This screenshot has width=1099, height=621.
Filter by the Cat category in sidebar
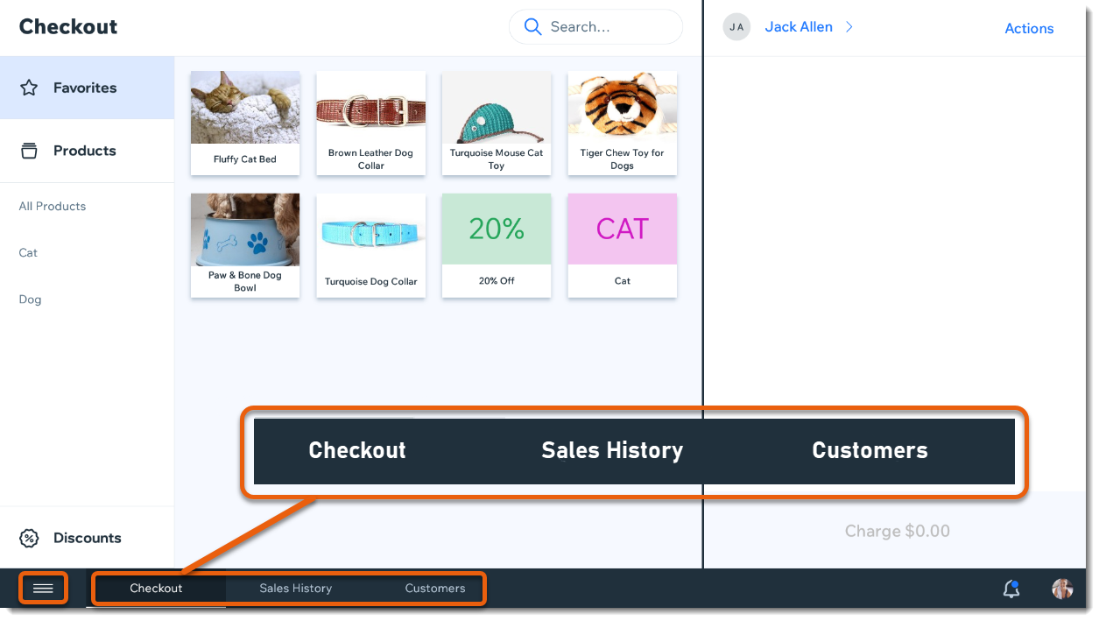[x=28, y=253]
